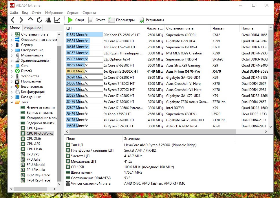Select FPU Julia benchmark
This screenshot has width=280, height=198.
(33, 159)
